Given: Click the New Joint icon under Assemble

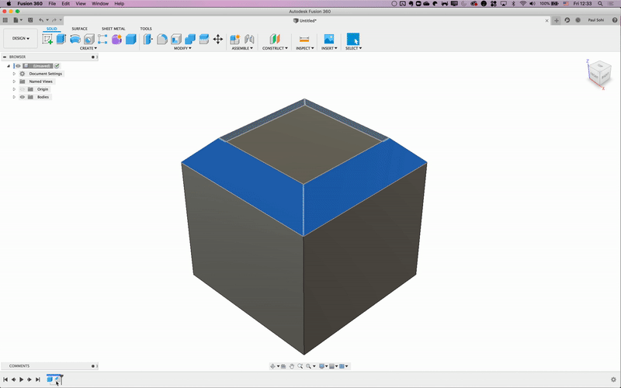Looking at the screenshot, I should tap(235, 39).
